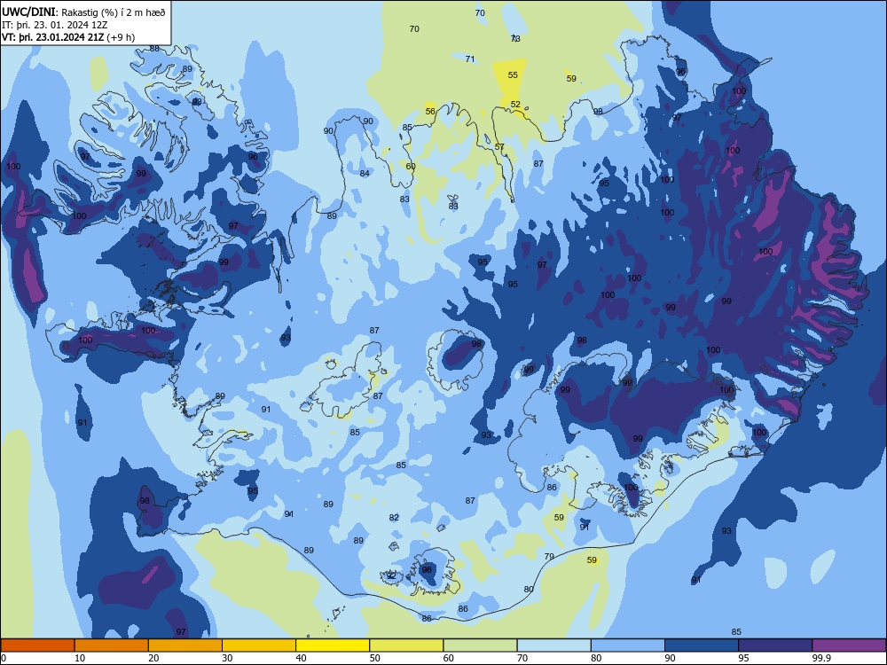The image size is (887, 665).
Task: Select the violet above-99.9 legend swatch
Action: point(849,645)
